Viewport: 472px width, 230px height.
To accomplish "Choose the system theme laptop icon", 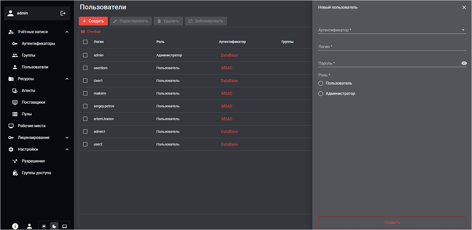I will coord(65,226).
